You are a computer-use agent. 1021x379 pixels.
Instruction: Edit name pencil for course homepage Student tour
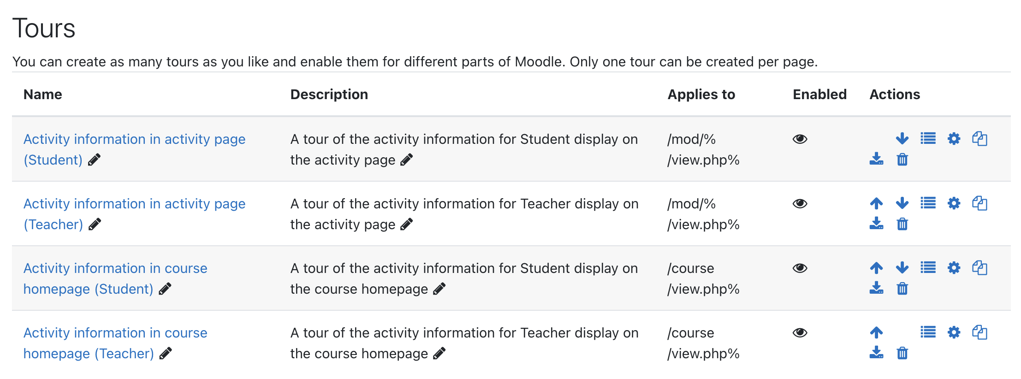point(165,289)
